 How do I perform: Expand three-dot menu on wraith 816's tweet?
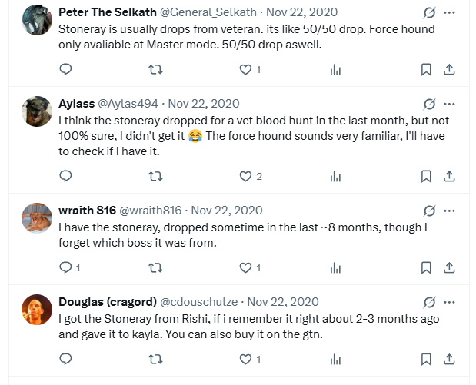point(450,211)
